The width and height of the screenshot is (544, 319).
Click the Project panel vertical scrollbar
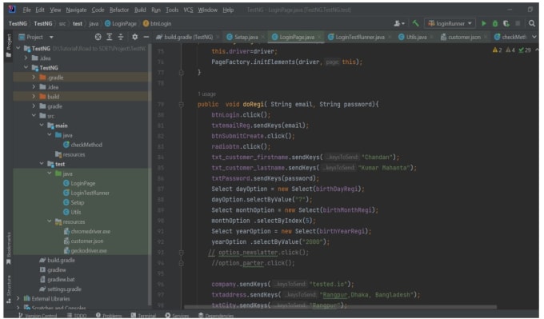(x=150, y=173)
